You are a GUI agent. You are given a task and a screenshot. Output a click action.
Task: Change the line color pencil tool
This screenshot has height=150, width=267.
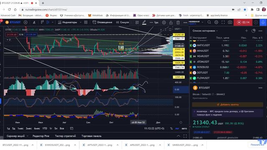coord(144,22)
